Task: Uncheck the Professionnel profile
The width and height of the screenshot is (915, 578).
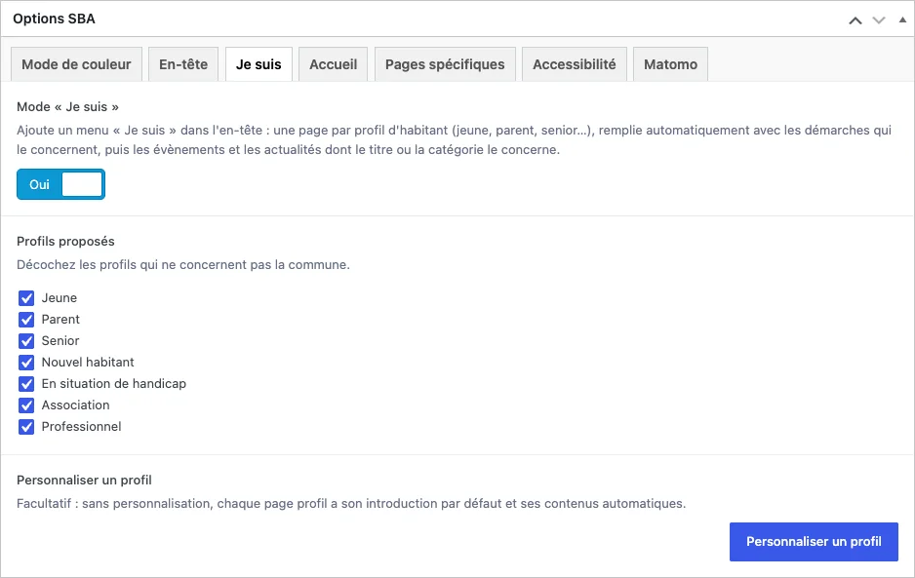Action: 26,427
